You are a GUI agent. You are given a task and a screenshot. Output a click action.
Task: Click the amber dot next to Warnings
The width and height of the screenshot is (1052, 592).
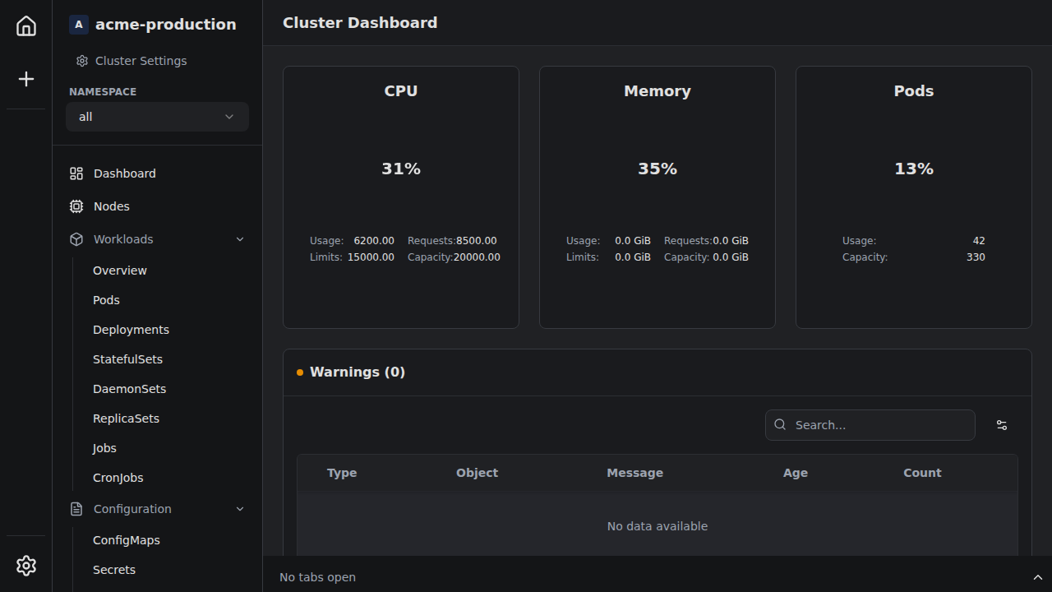click(x=300, y=372)
